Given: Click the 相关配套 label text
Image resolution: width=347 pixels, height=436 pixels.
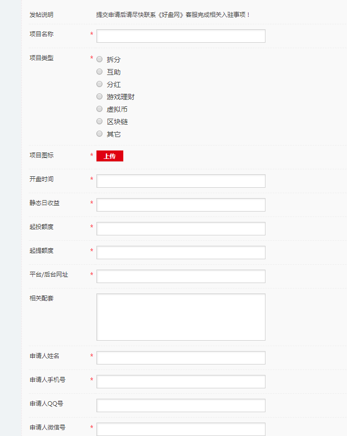Looking at the screenshot, I should click(x=41, y=298).
